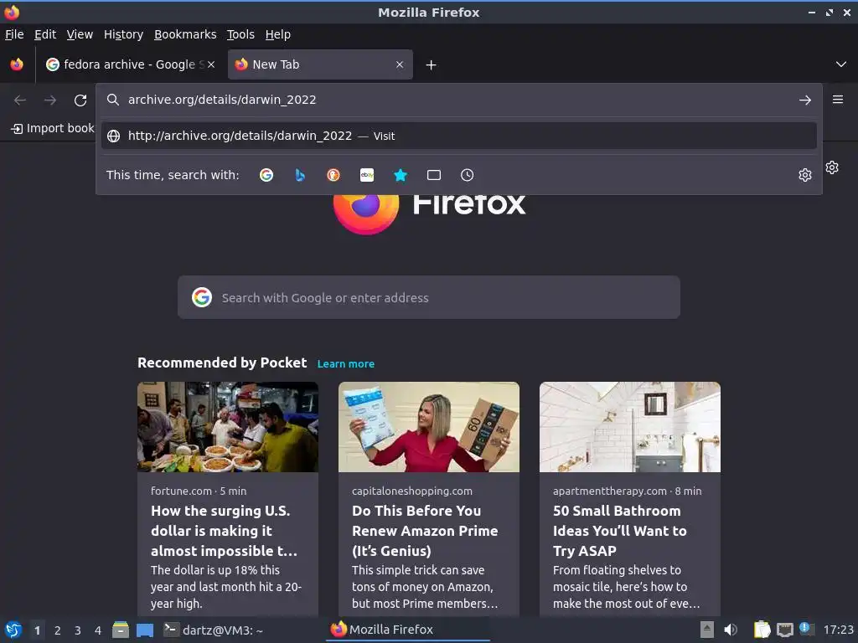This screenshot has height=643, width=858.
Task: Switch to fedora archive Google Search tab
Action: point(130,64)
